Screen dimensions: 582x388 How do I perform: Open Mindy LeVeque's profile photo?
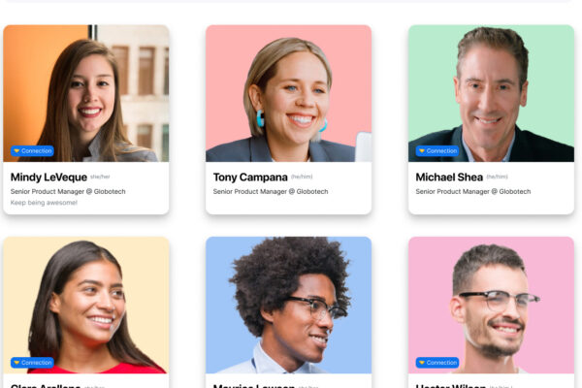point(86,93)
